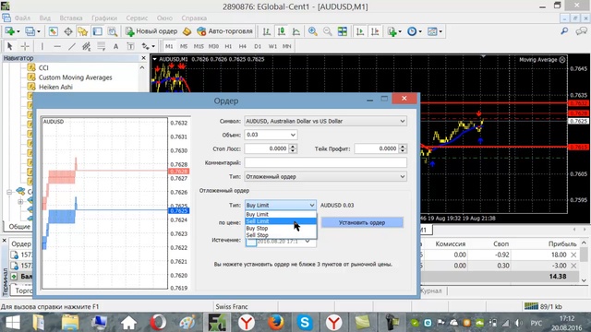Open the Вид menu

click(45, 18)
